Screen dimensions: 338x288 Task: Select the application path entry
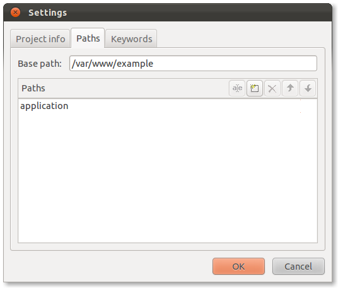coord(168,106)
